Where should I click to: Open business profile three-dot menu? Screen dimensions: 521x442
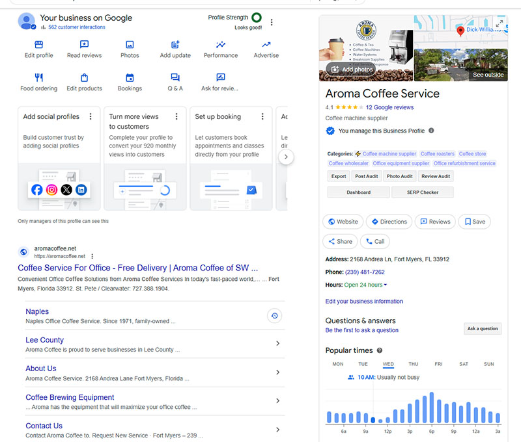[272, 22]
